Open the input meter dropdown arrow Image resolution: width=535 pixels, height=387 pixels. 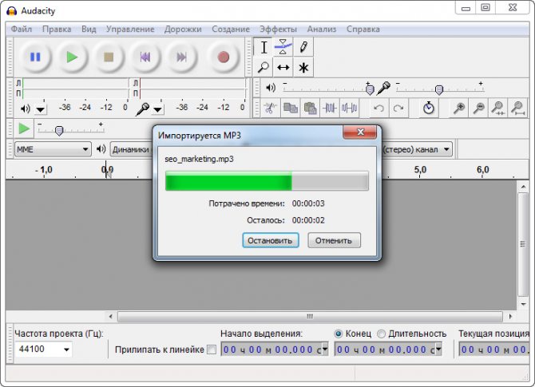pyautogui.click(x=157, y=109)
